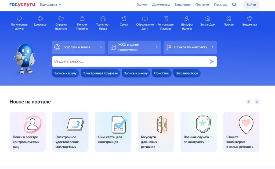Select the Справки Выписки folder icon

[61, 18]
